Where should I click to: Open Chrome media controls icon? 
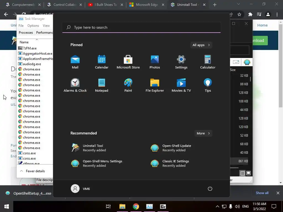point(259,14)
